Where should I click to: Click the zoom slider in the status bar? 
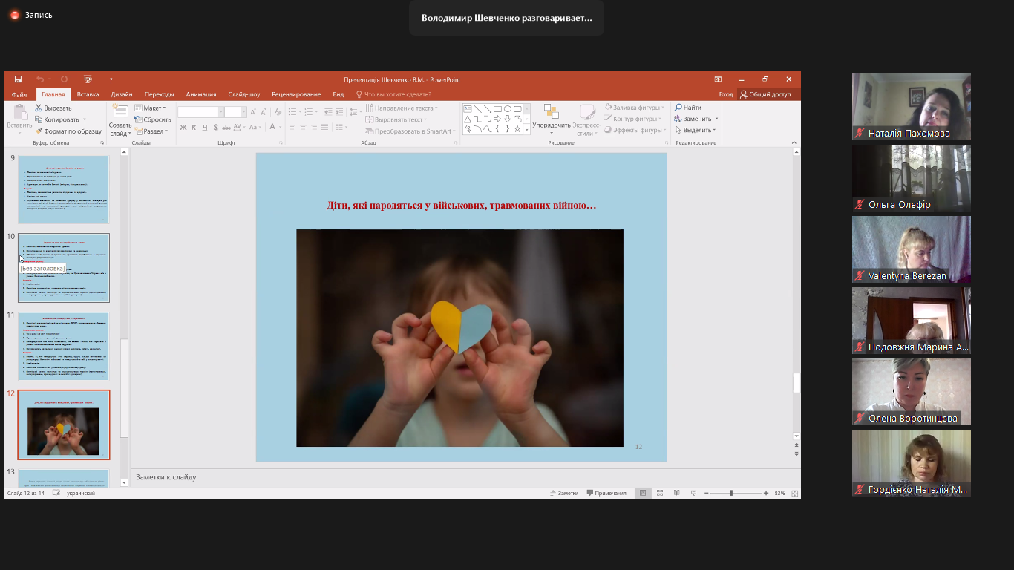coord(731,493)
